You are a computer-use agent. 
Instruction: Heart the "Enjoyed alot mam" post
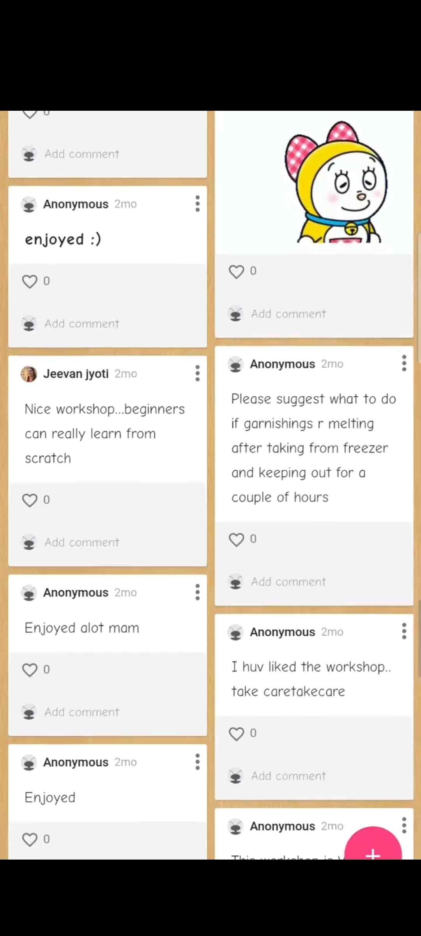coord(30,670)
